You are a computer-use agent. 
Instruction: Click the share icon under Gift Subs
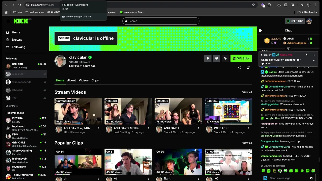pos(239,68)
